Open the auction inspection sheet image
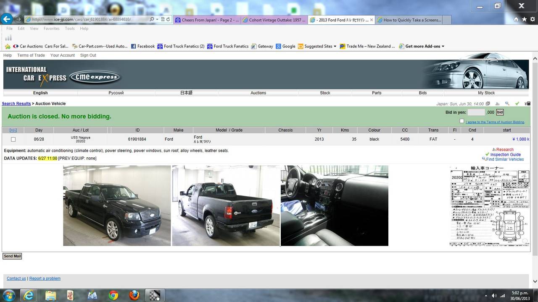Image resolution: width=538 pixels, height=302 pixels. 489,206
